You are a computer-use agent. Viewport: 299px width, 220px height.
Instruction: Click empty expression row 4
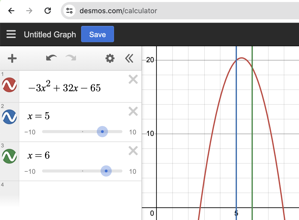pos(80,194)
